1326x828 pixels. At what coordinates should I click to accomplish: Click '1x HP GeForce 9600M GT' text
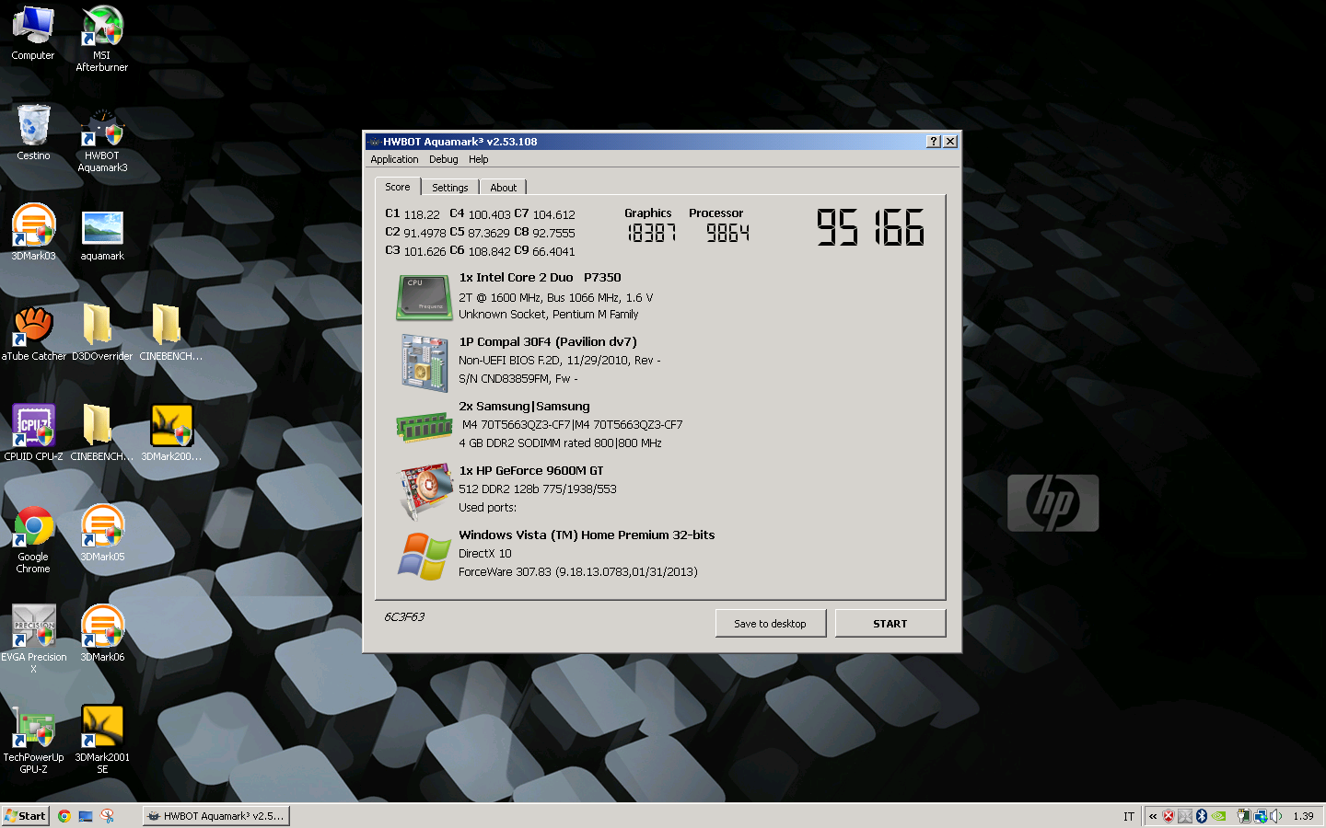pyautogui.click(x=531, y=471)
